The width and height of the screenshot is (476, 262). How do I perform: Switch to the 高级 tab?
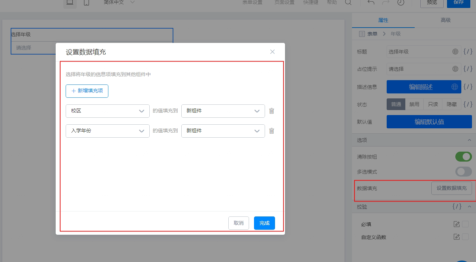point(446,20)
